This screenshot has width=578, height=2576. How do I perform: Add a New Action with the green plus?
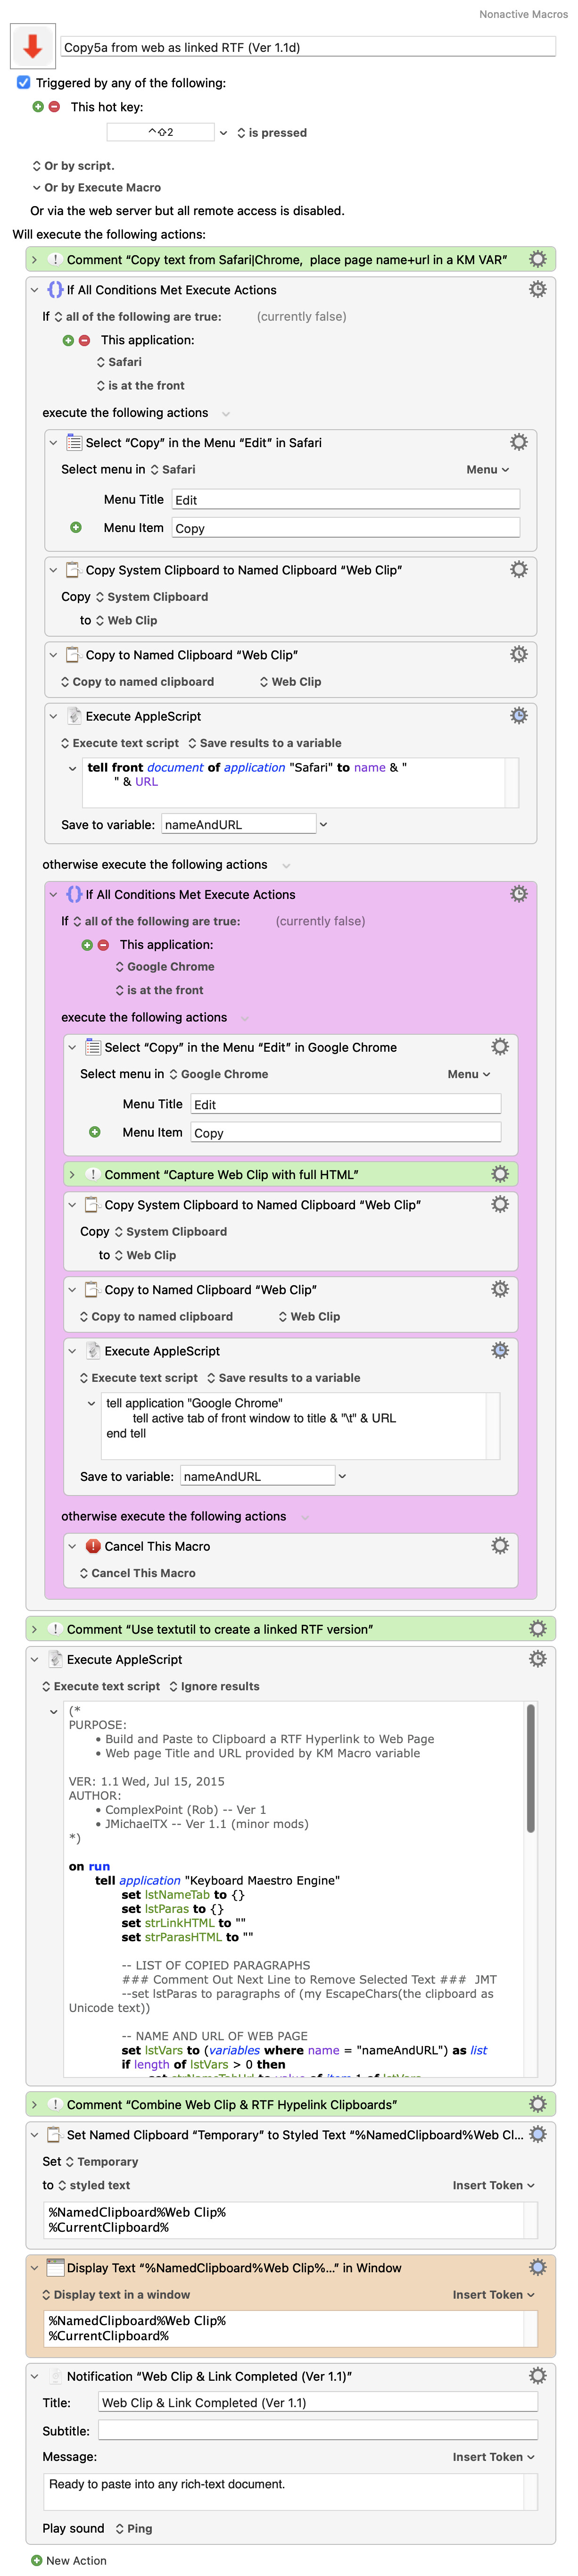coord(37,2560)
